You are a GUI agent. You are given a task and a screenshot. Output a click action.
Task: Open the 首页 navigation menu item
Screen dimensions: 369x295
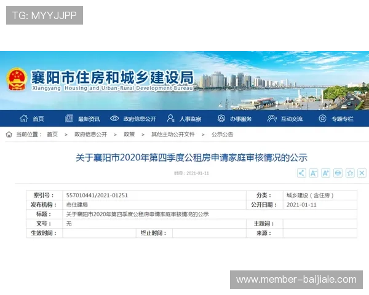click(38, 119)
